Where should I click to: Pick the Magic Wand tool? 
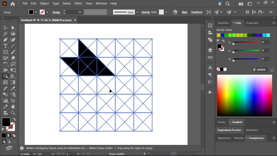(x=5, y=34)
